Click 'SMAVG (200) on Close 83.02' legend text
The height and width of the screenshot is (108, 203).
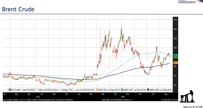[x=161, y=90]
